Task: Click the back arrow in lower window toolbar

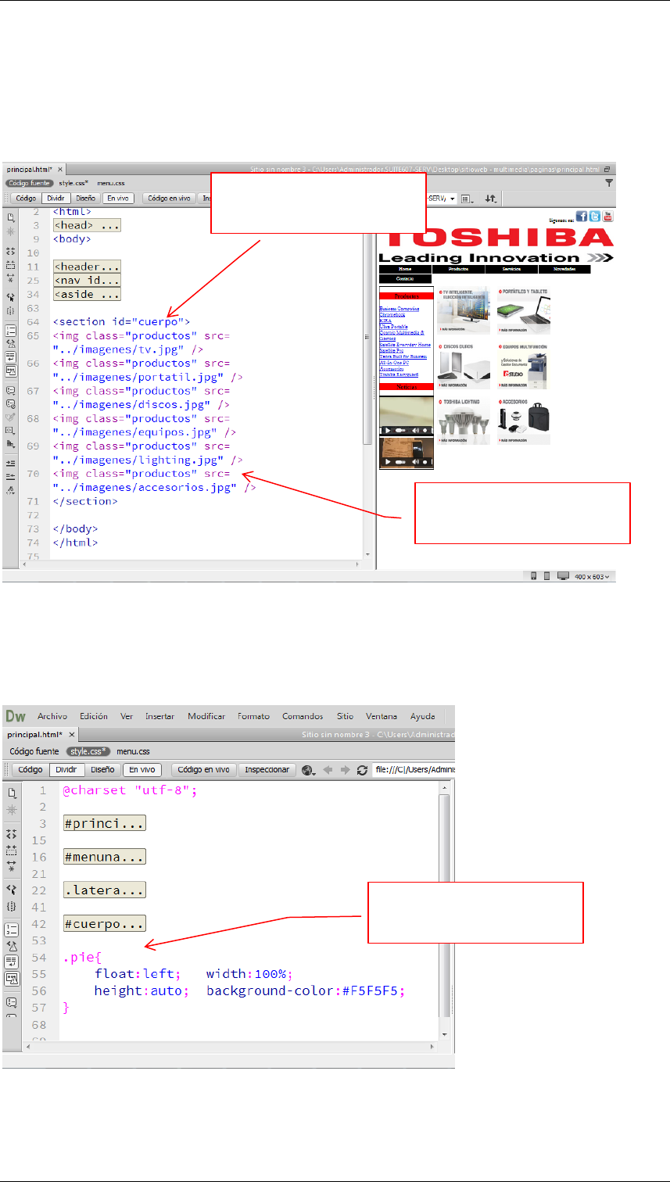Action: coord(328,770)
